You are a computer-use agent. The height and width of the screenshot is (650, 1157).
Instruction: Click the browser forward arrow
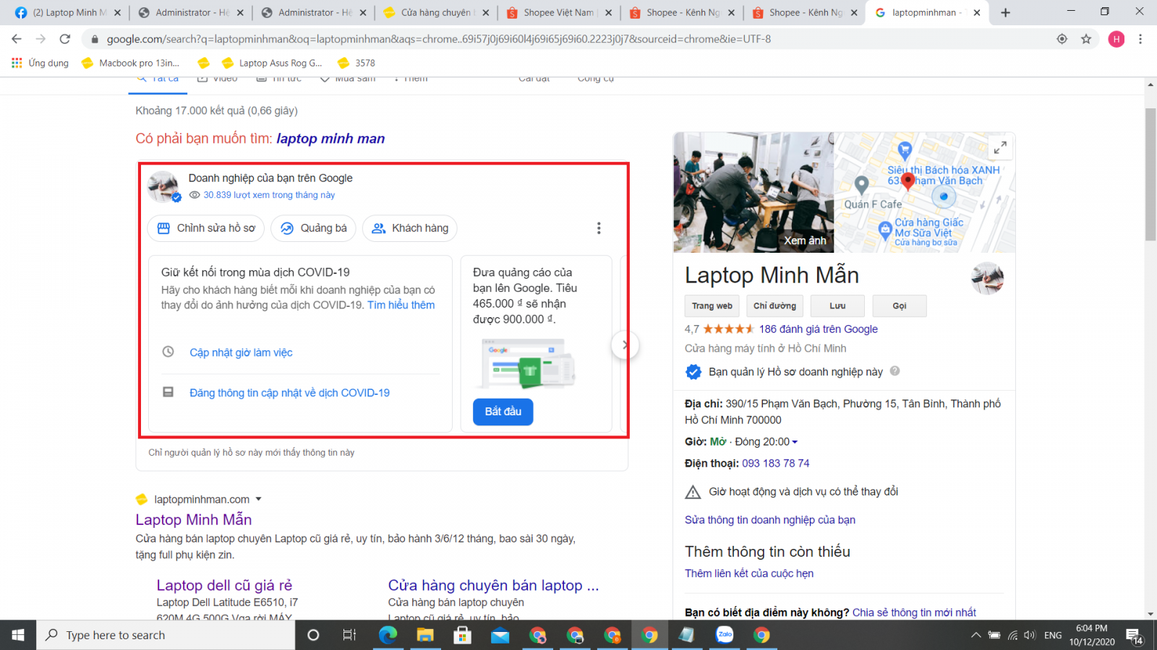(x=40, y=39)
